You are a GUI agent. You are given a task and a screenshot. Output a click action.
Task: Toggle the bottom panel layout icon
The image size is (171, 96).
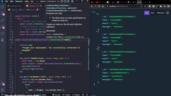[x=65, y=1]
